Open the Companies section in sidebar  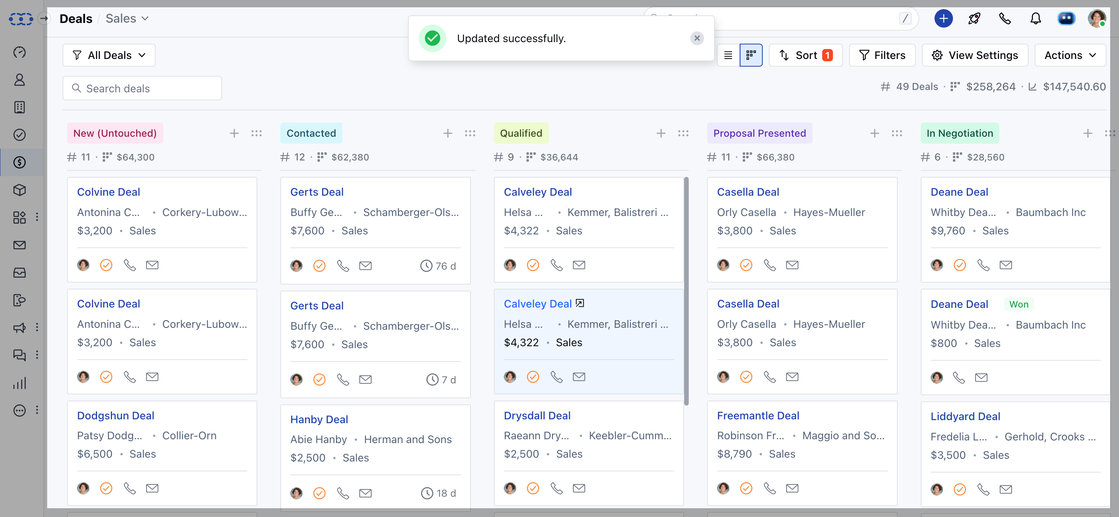20,107
